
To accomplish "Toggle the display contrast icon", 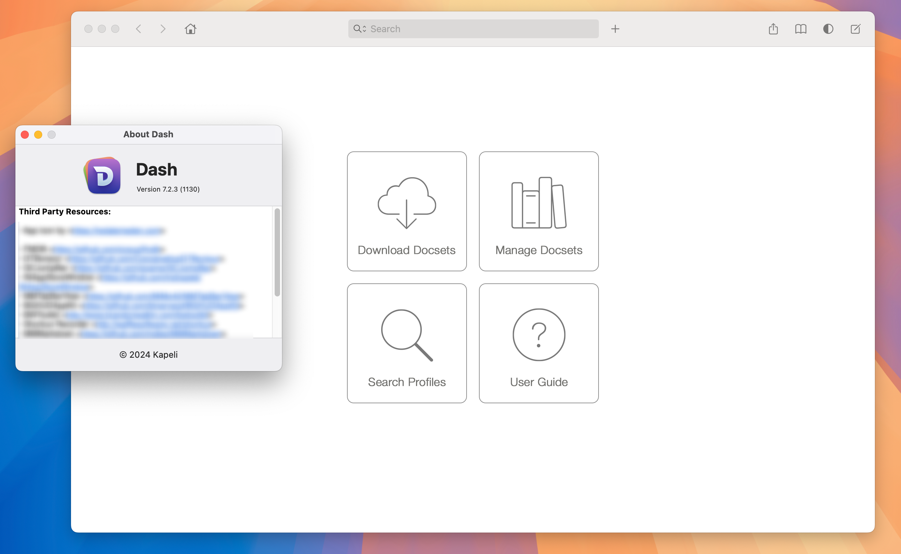I will (x=828, y=28).
